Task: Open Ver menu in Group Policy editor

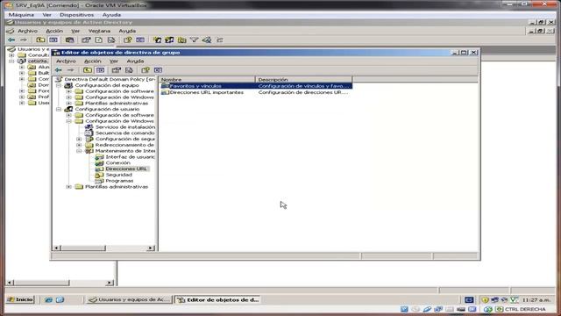Action: tap(114, 61)
